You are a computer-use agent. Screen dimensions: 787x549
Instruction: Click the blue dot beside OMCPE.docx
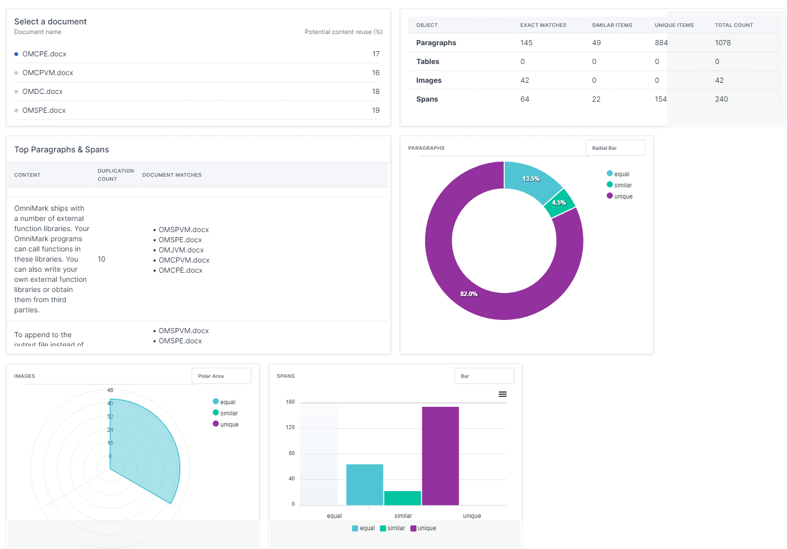coord(16,54)
